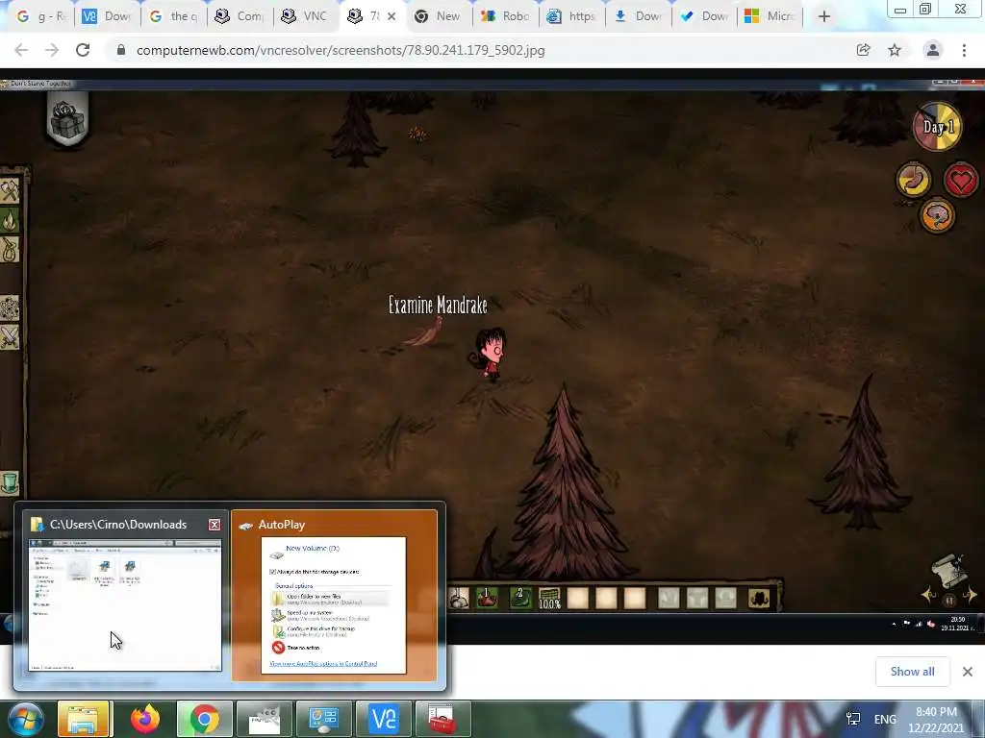Click "Take no action" in the AutoPlay preview
The image size is (985, 738).
point(303,647)
